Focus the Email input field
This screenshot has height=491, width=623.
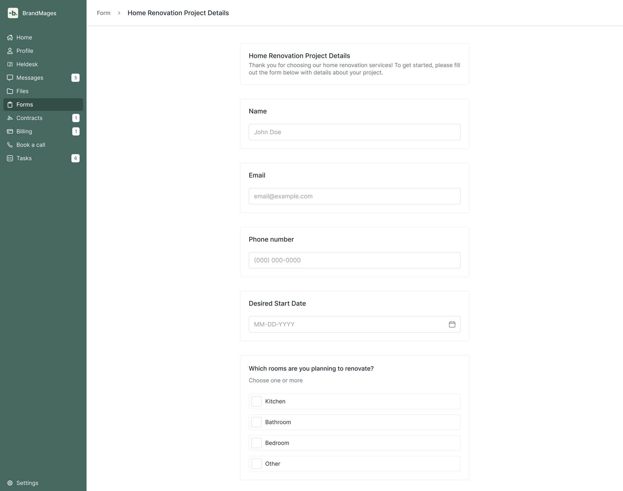coord(354,196)
